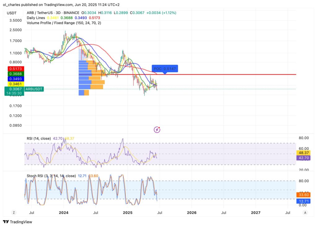317x227 pixels.
Task: Click the A auto-scale icon on the time axis
Action: (x=305, y=212)
